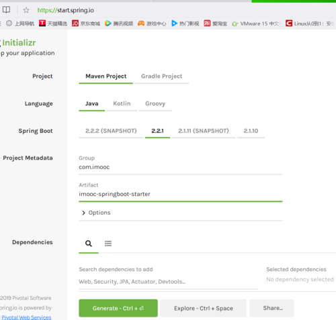
Task: Select Spring Boot version 2.2.1
Action: (x=157, y=131)
